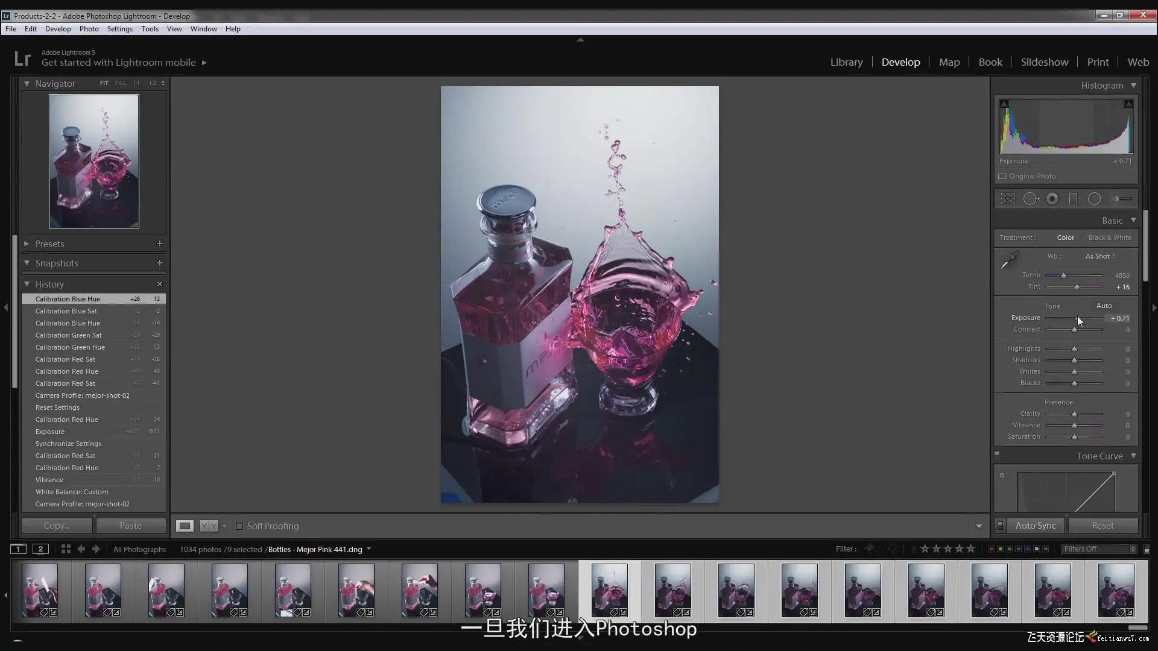
Task: Click the Copy... settings button
Action: point(57,526)
